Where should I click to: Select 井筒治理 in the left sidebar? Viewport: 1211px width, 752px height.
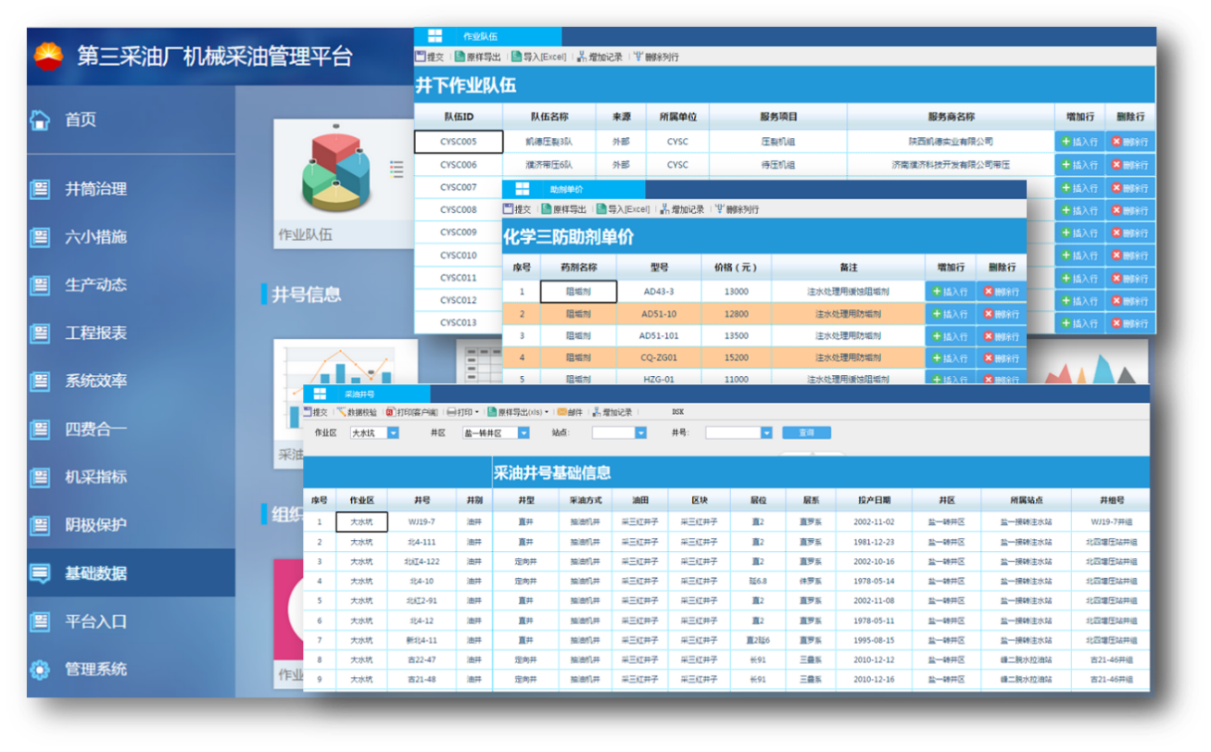95,189
